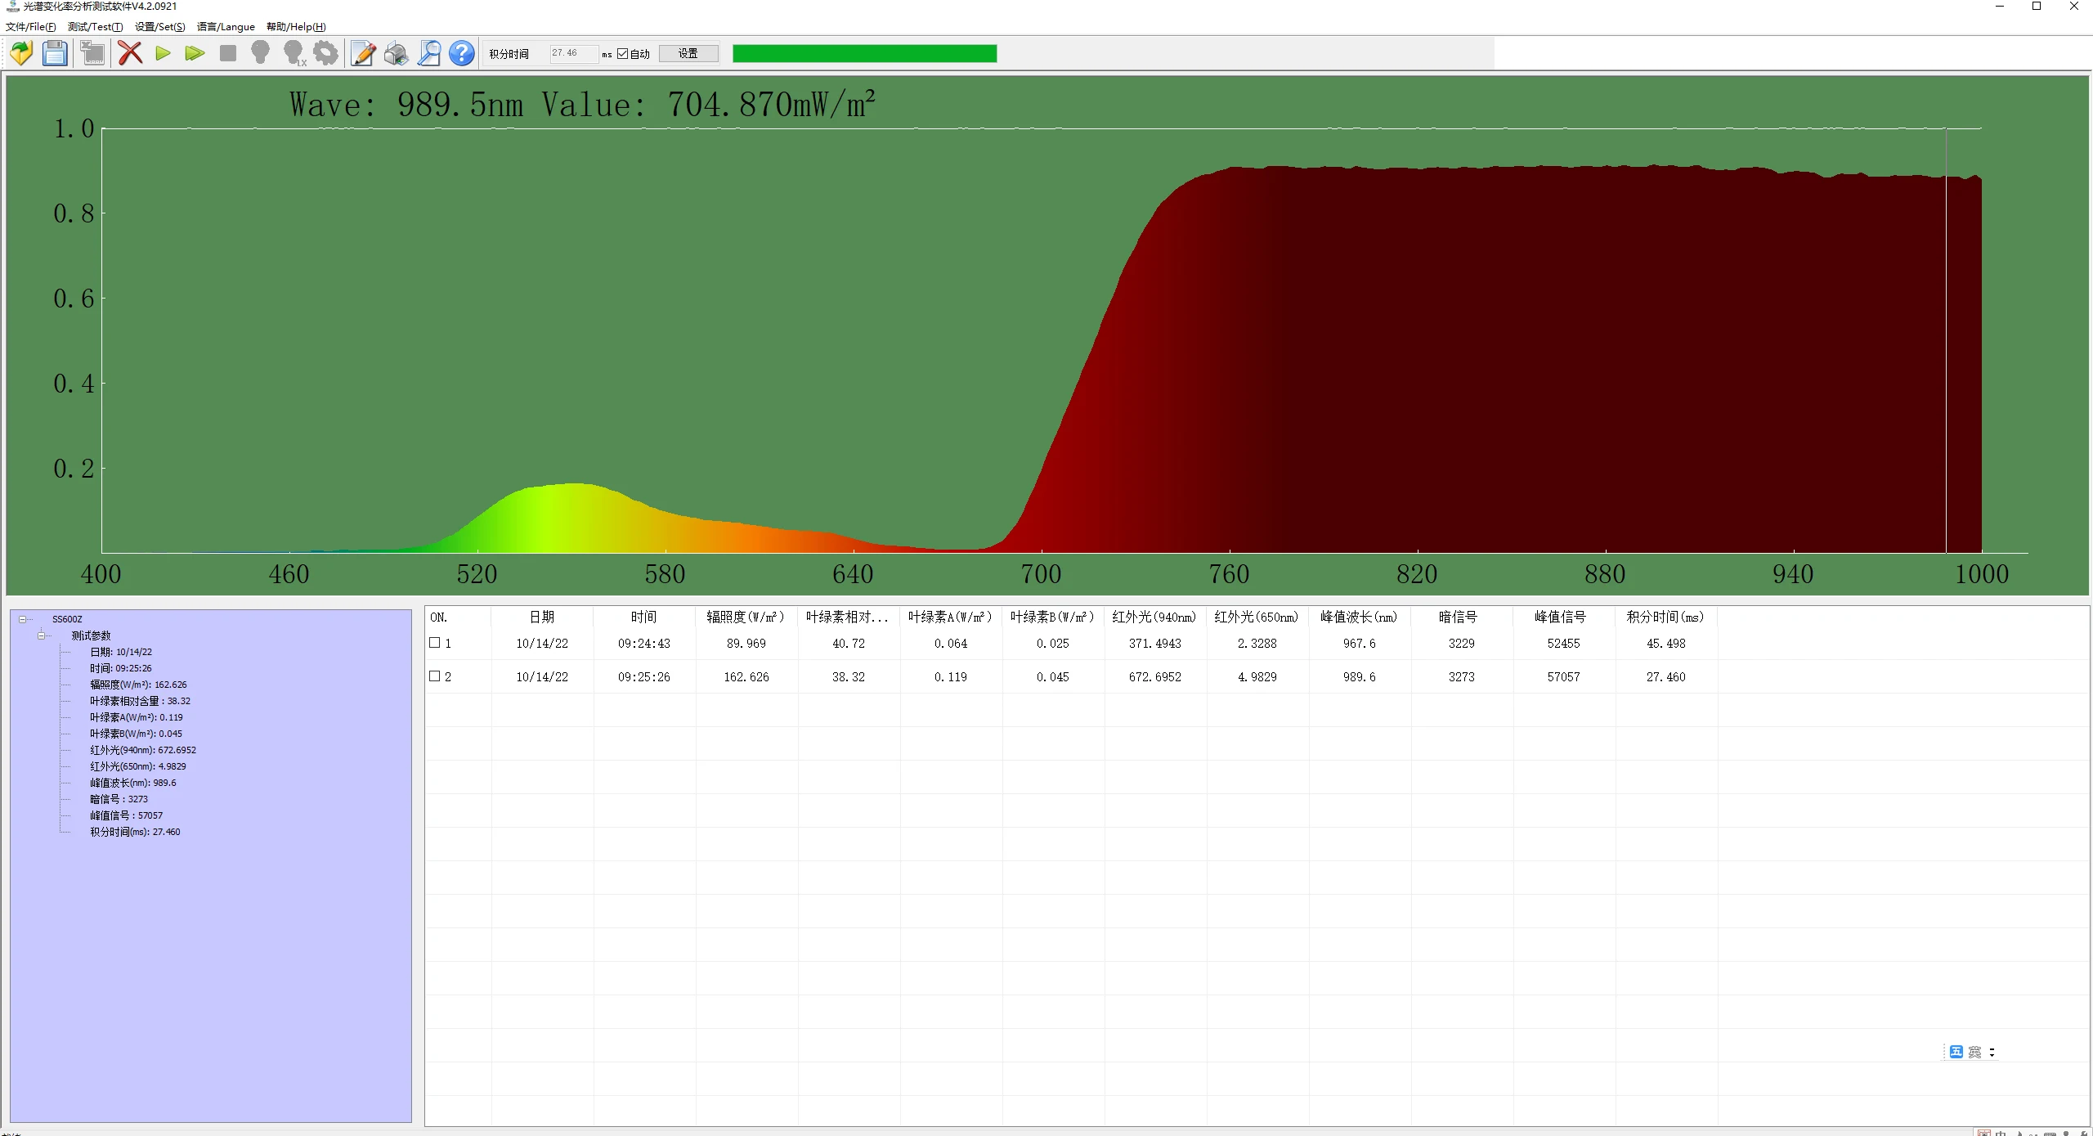Screen dimensions: 2093x1136
Task: Open print preview magnifier icon
Action: (x=428, y=53)
